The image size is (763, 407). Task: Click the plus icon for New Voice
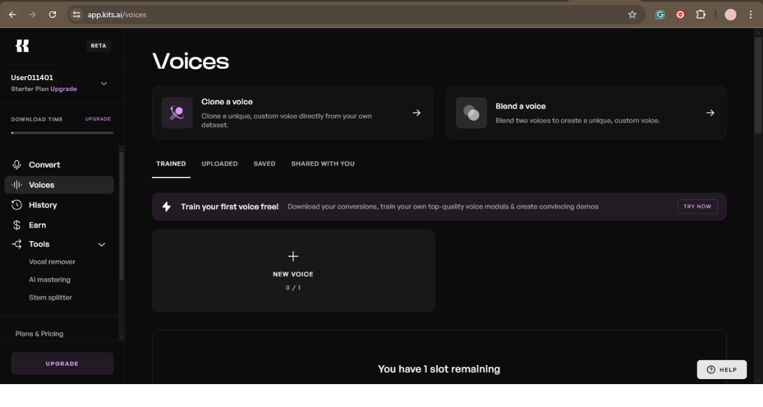(x=293, y=256)
